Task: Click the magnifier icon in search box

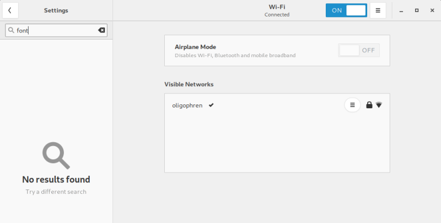Action: [11, 30]
